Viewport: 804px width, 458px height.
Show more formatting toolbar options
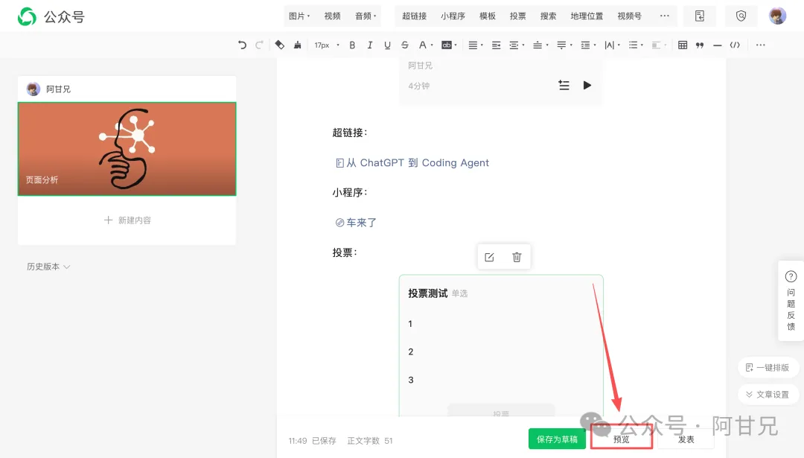pyautogui.click(x=760, y=45)
